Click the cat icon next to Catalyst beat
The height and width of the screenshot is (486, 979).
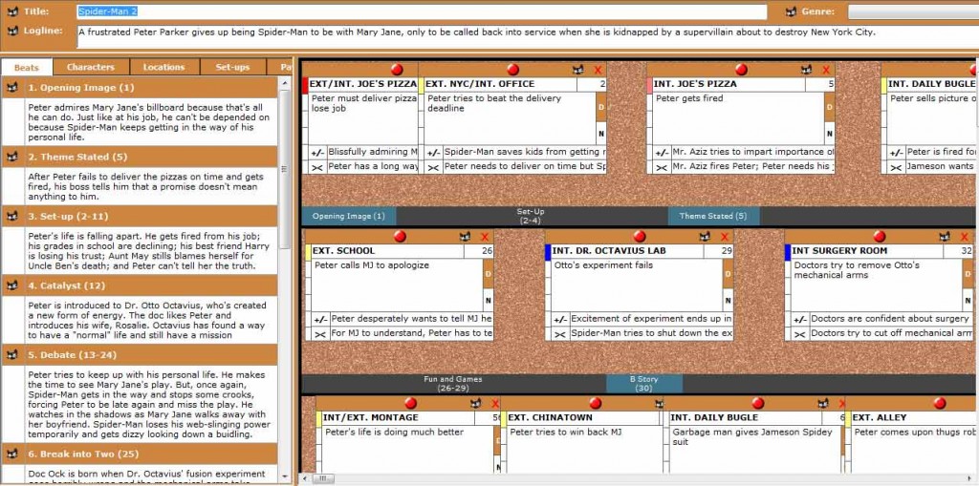12,285
